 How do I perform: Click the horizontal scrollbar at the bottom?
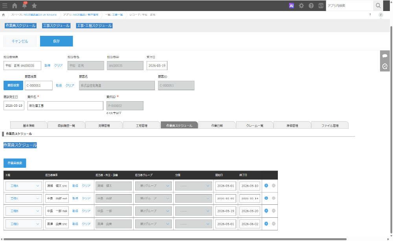point(175,239)
